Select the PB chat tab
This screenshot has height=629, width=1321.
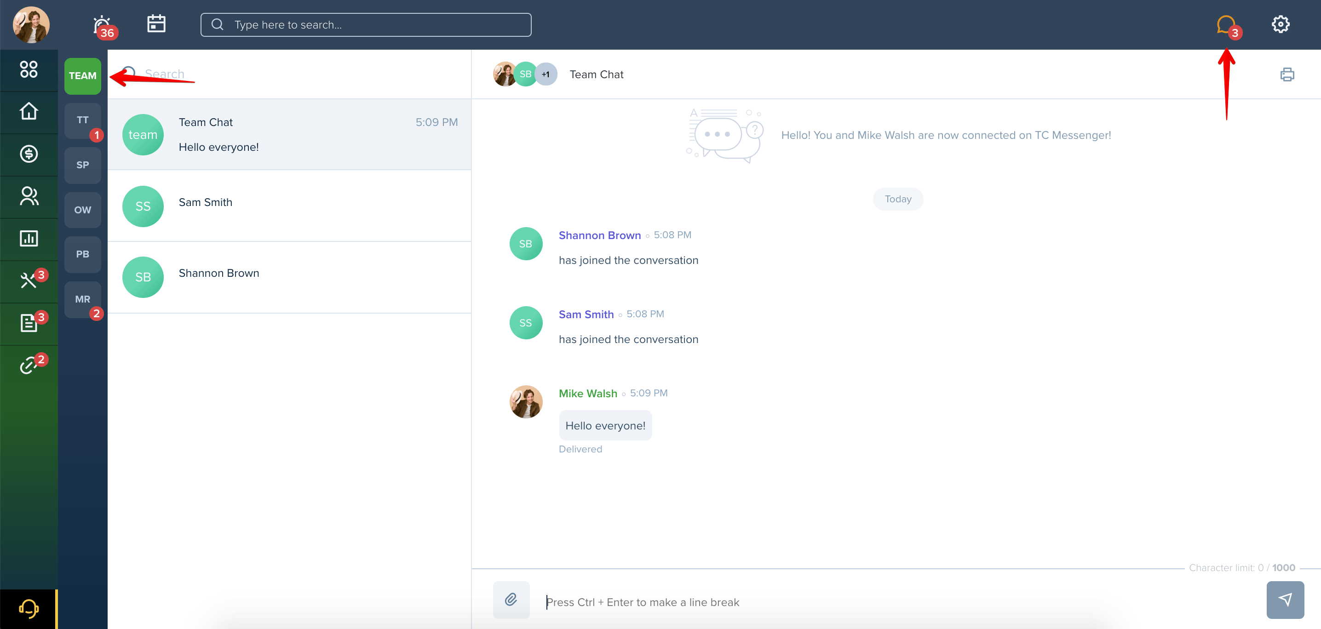tap(83, 255)
